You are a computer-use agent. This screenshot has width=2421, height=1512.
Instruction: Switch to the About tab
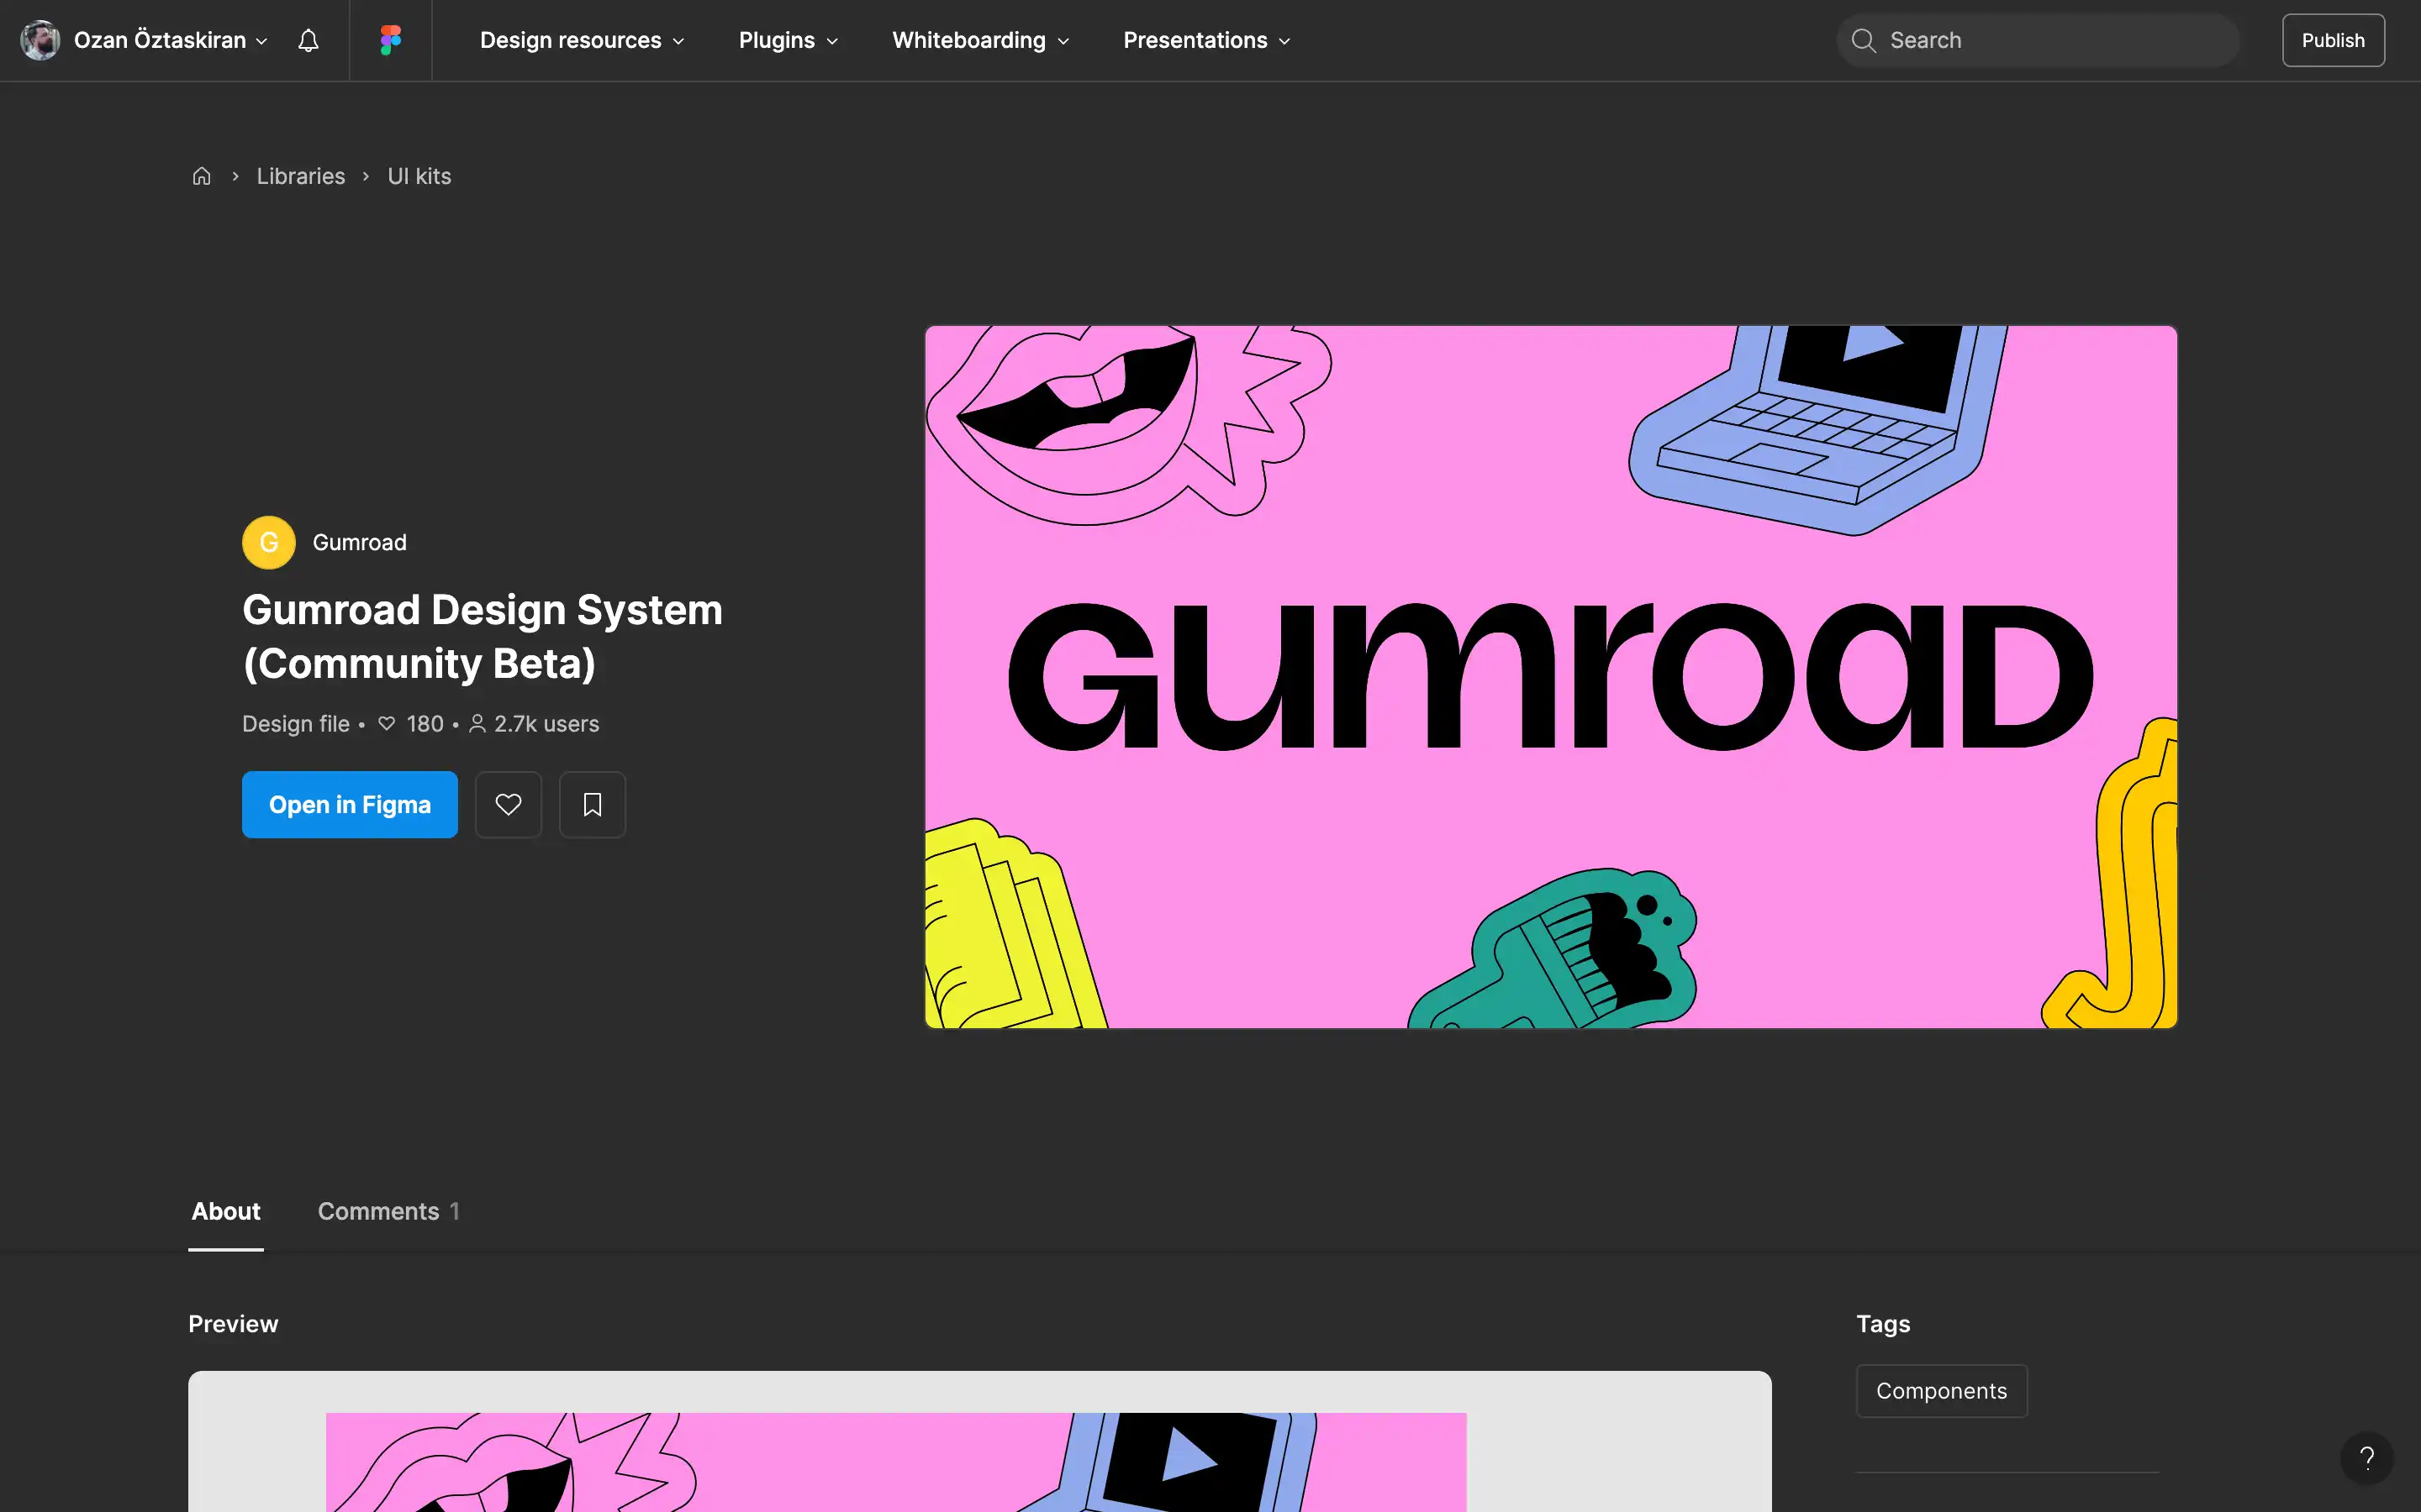pyautogui.click(x=226, y=1211)
